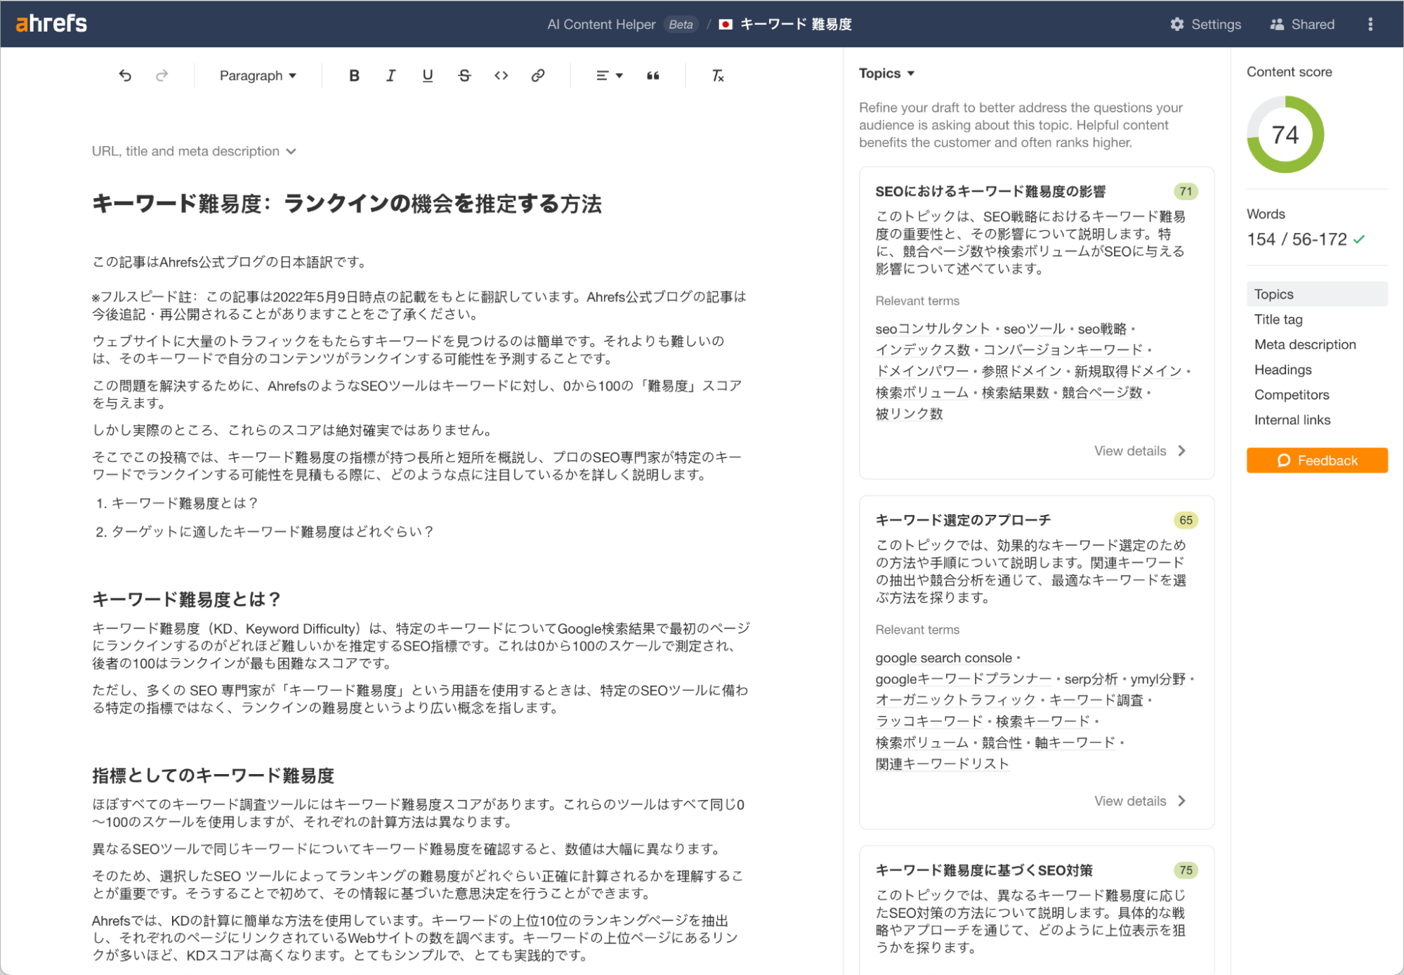The width and height of the screenshot is (1404, 975).
Task: Click the Japan flag icon
Action: [726, 25]
